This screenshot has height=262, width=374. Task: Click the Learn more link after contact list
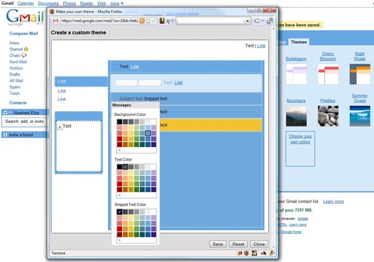(x=334, y=202)
